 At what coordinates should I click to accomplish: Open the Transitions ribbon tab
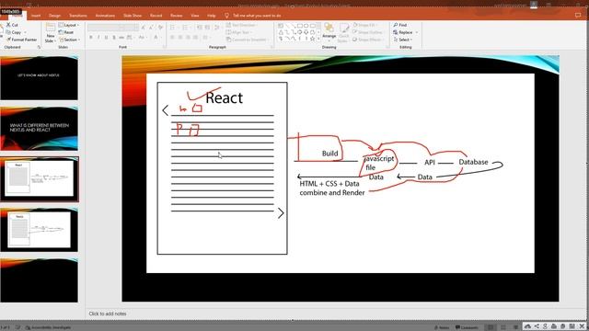click(x=77, y=16)
